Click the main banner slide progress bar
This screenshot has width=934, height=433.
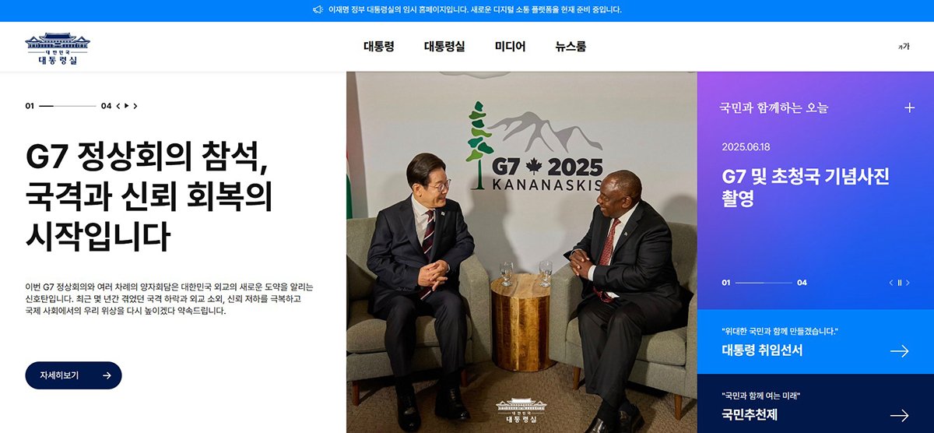pyautogui.click(x=68, y=106)
